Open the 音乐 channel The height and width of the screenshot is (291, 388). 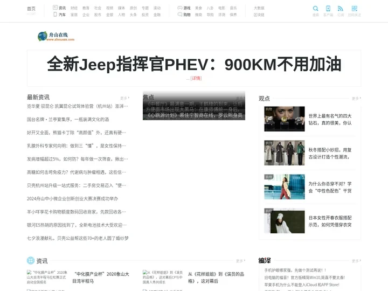pyautogui.click(x=233, y=8)
